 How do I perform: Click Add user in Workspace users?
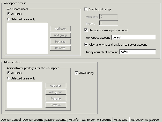pos(61,29)
